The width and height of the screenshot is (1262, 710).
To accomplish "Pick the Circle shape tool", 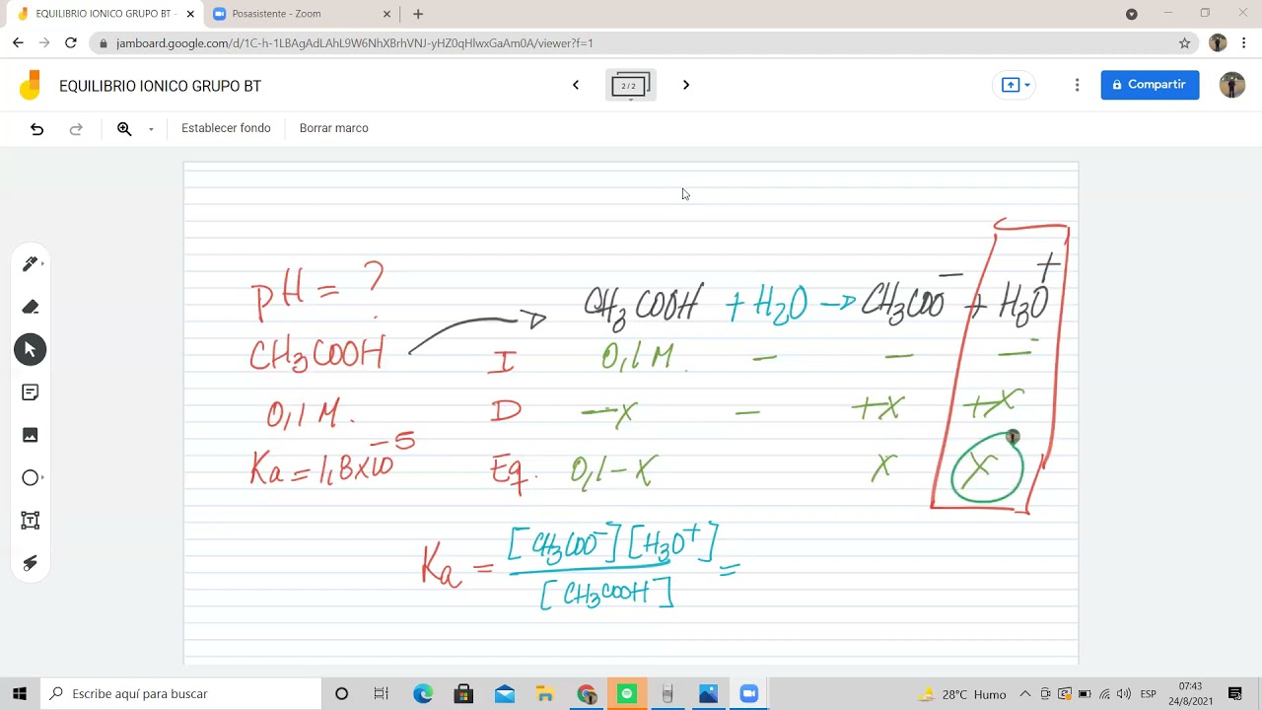I will click(x=30, y=477).
